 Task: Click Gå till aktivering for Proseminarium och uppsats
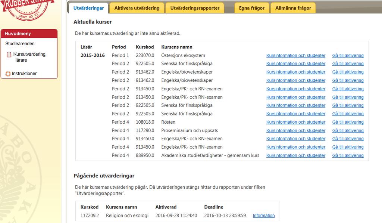pyautogui.click(x=348, y=130)
